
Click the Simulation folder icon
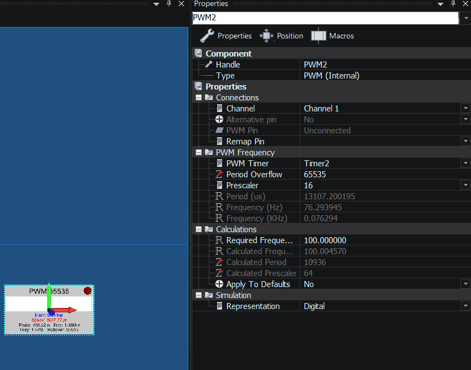click(x=209, y=295)
